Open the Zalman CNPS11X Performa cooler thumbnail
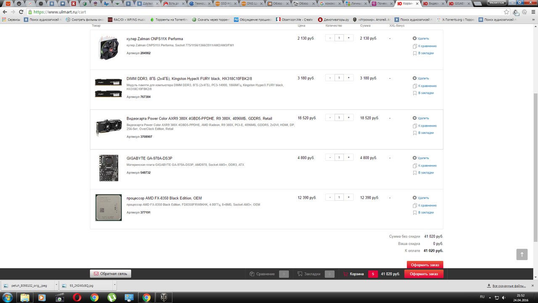This screenshot has width=538, height=303. (x=108, y=48)
